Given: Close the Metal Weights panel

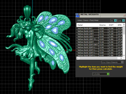Looking at the screenshot, I should click(x=124, y=15).
